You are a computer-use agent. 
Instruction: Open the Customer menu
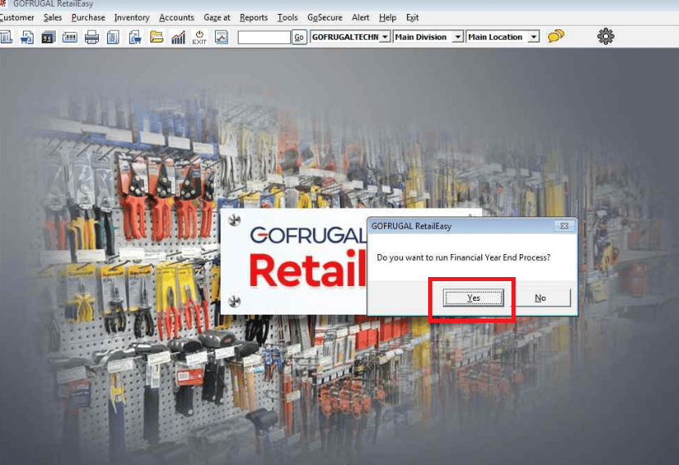coord(16,17)
